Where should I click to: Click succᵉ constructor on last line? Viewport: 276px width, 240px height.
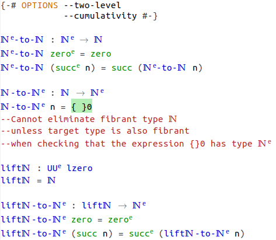141,234
